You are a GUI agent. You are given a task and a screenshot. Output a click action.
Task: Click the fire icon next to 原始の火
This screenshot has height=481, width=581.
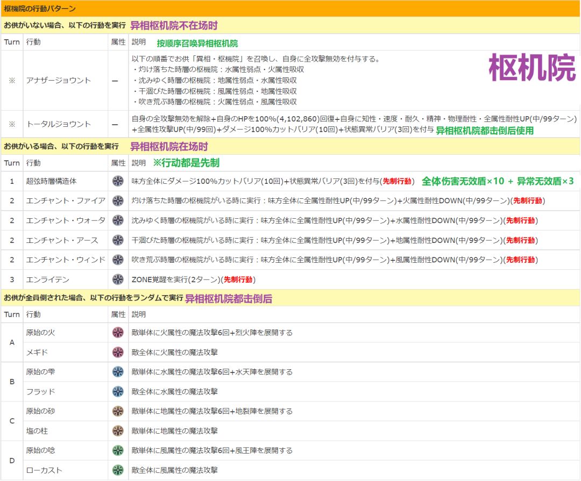118,333
